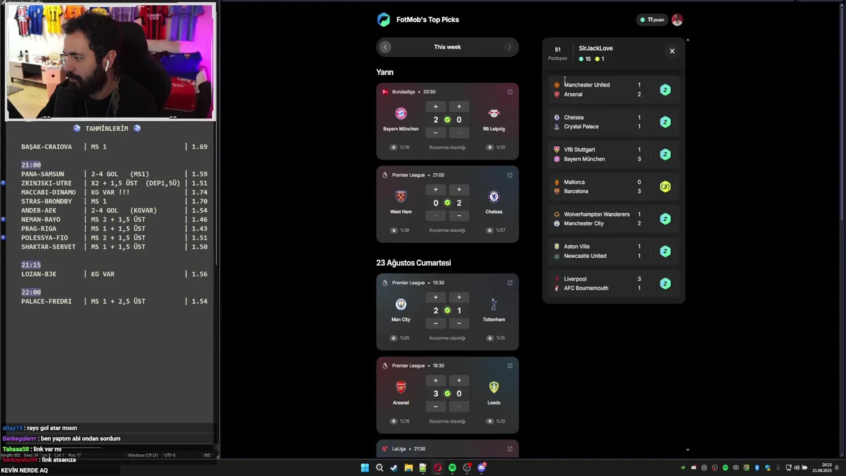Open Arsenal vs Leeds match link
846x476 pixels.
click(x=510, y=366)
